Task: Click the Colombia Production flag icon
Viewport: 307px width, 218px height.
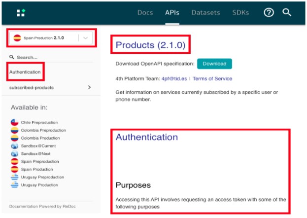Action: tap(14, 138)
